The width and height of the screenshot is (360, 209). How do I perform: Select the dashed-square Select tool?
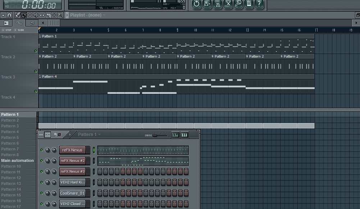54,15
